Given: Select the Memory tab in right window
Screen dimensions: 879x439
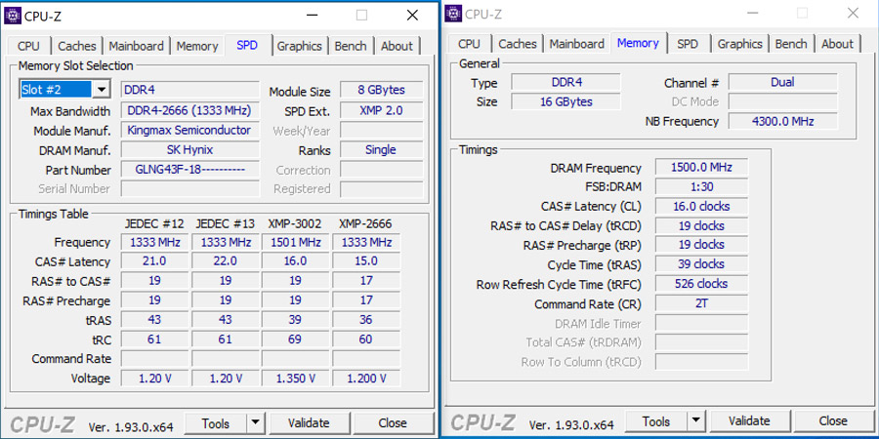Looking at the screenshot, I should [x=638, y=43].
